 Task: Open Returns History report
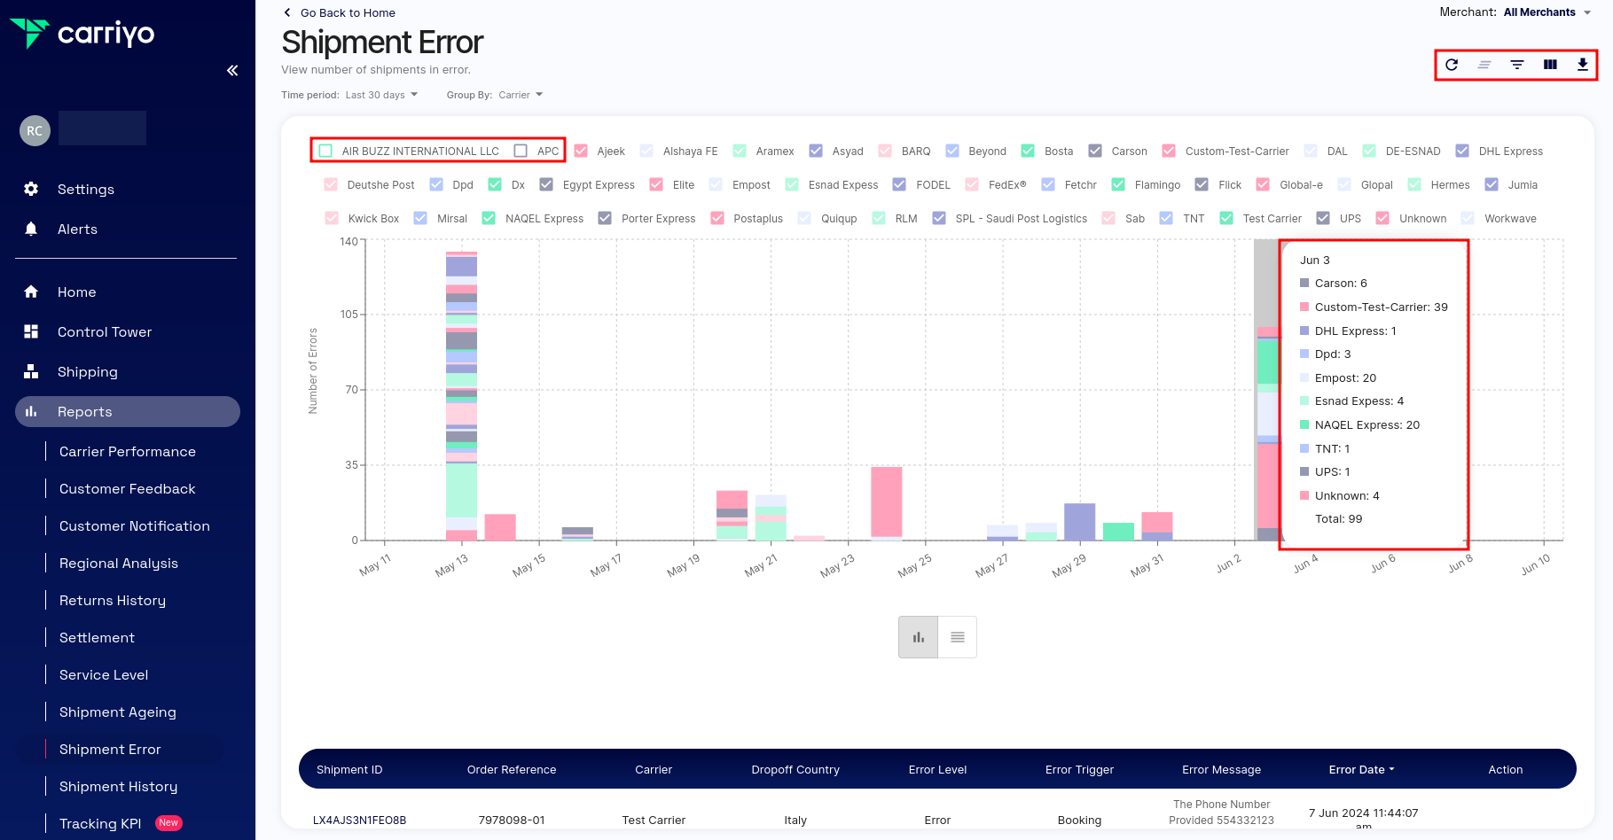tap(113, 600)
